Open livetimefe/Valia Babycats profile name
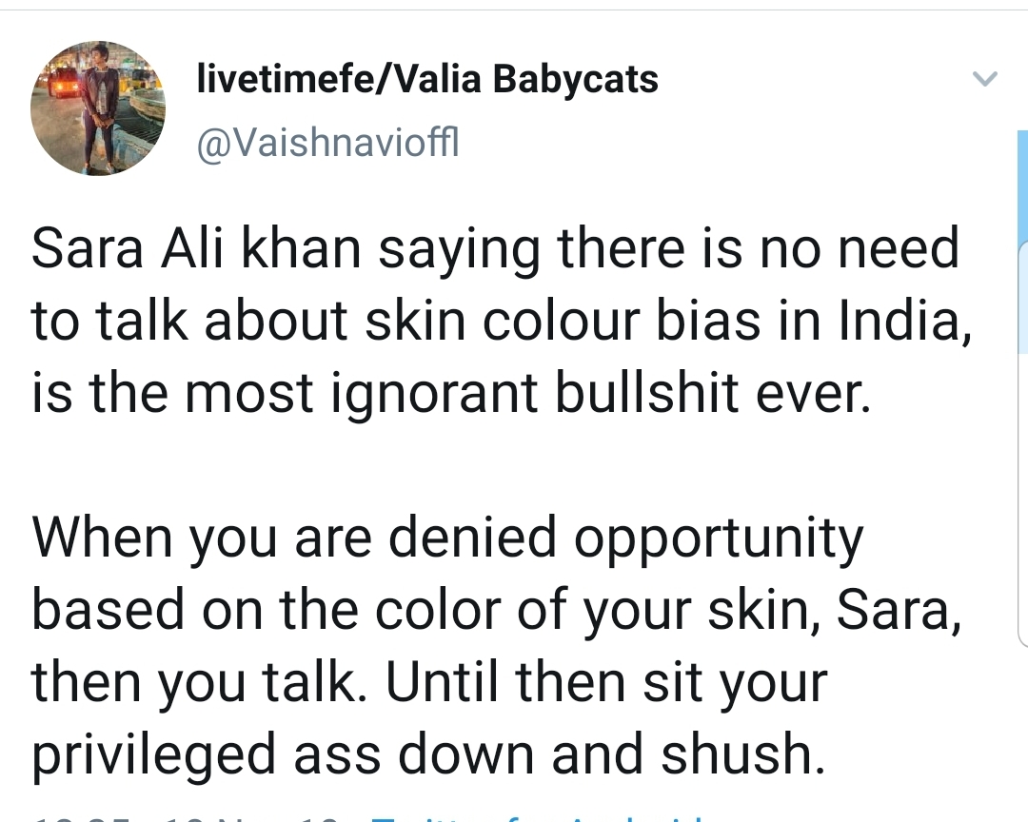Viewport: 1028px width, 822px height. (427, 79)
